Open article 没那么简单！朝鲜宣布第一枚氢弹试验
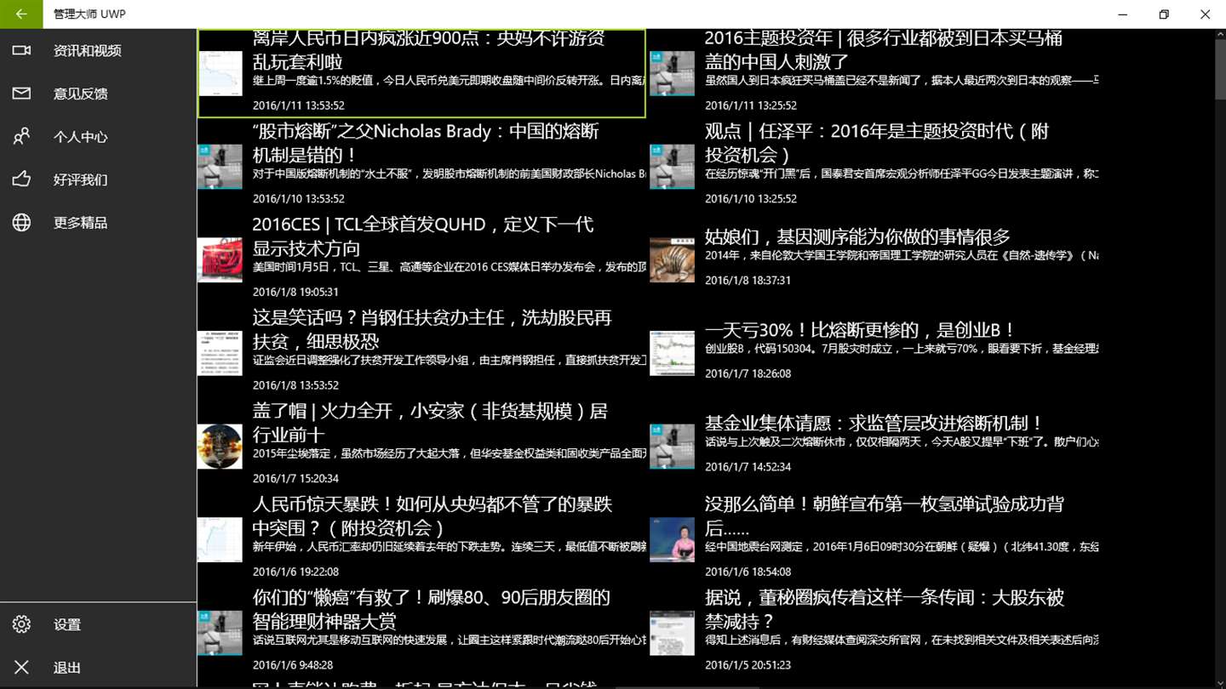 [874, 539]
